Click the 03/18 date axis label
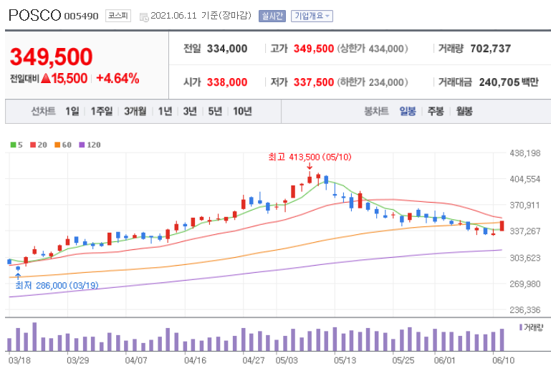This screenshot has height=376, width=551. click(19, 360)
